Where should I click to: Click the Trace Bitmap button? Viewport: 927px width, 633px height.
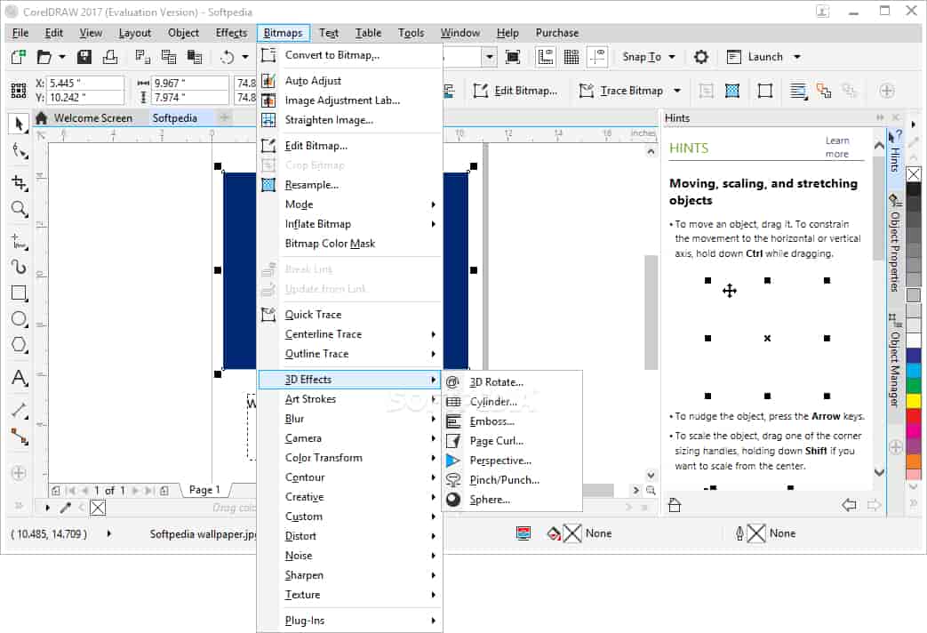click(x=622, y=91)
